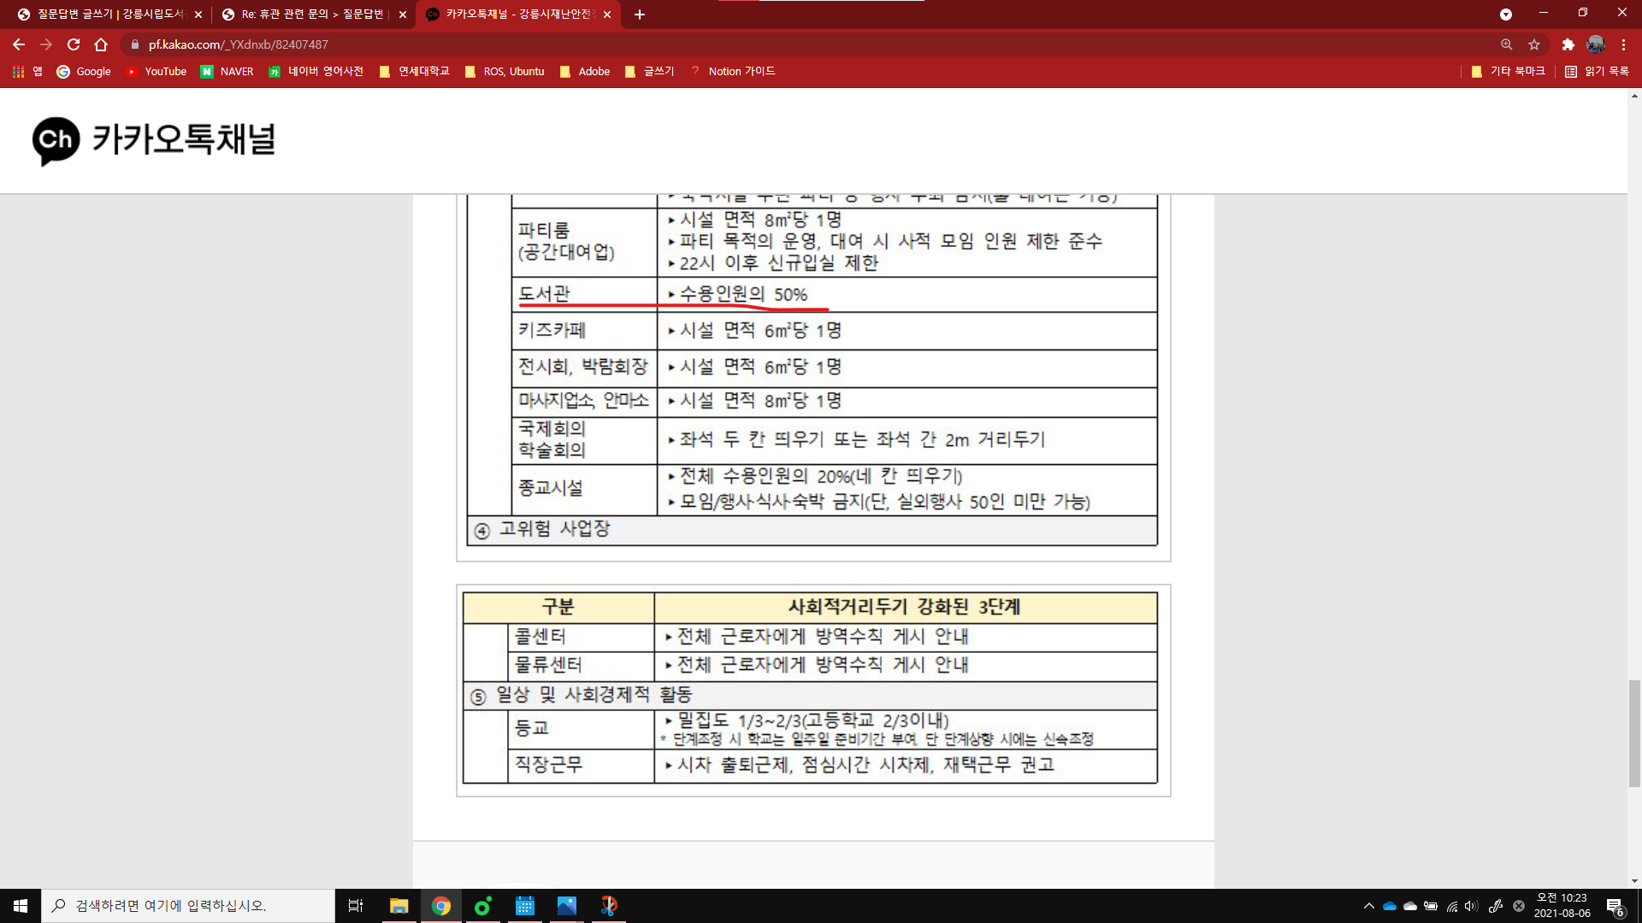This screenshot has width=1642, height=923.
Task: Open the 연세대학교 bookmark folder
Action: click(x=414, y=72)
